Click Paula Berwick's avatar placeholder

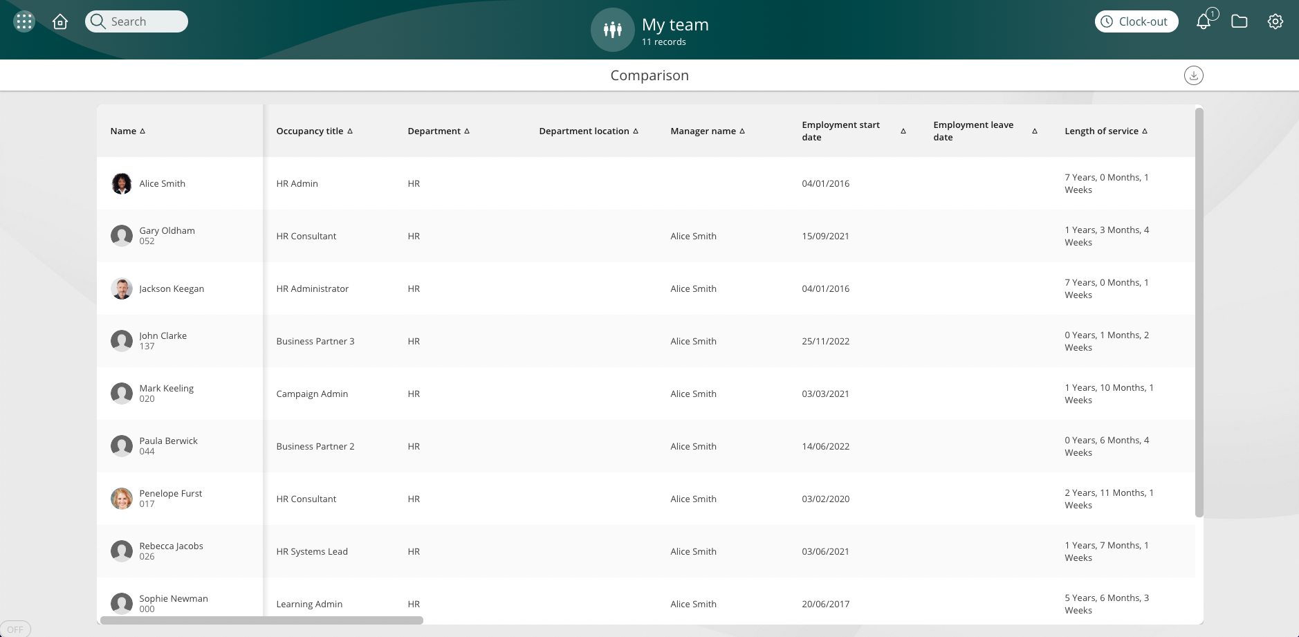122,446
